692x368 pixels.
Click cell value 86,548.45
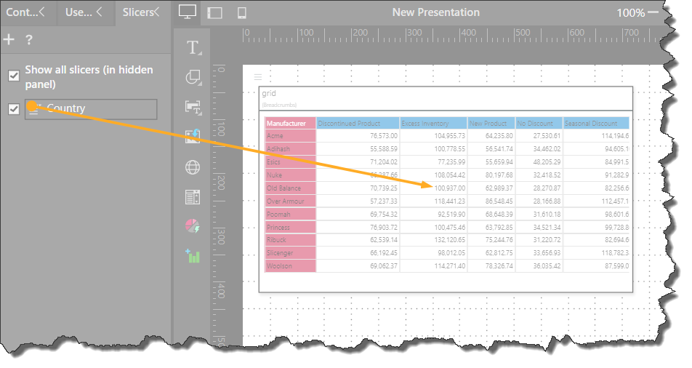click(x=499, y=201)
